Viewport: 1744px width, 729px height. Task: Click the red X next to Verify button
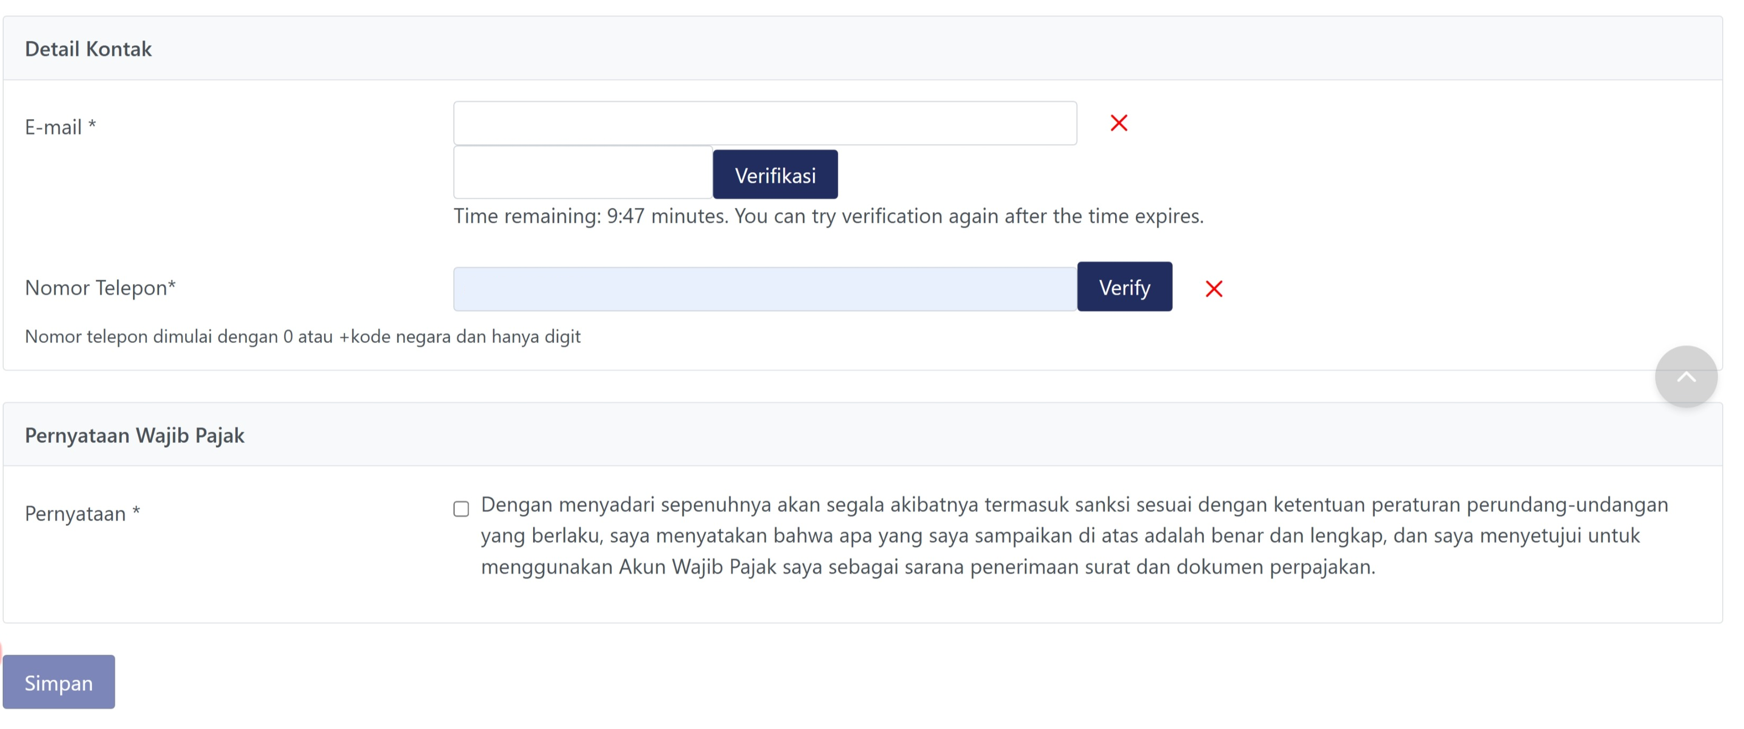1213,289
